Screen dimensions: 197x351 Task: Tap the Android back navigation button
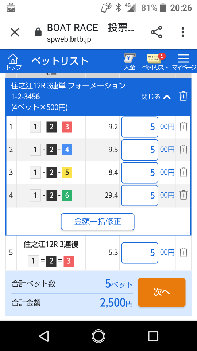44,336
